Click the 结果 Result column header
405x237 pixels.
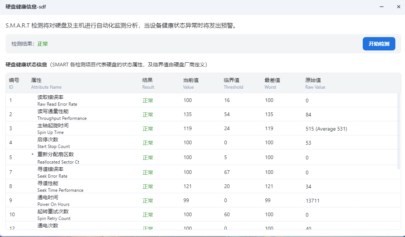(148, 83)
